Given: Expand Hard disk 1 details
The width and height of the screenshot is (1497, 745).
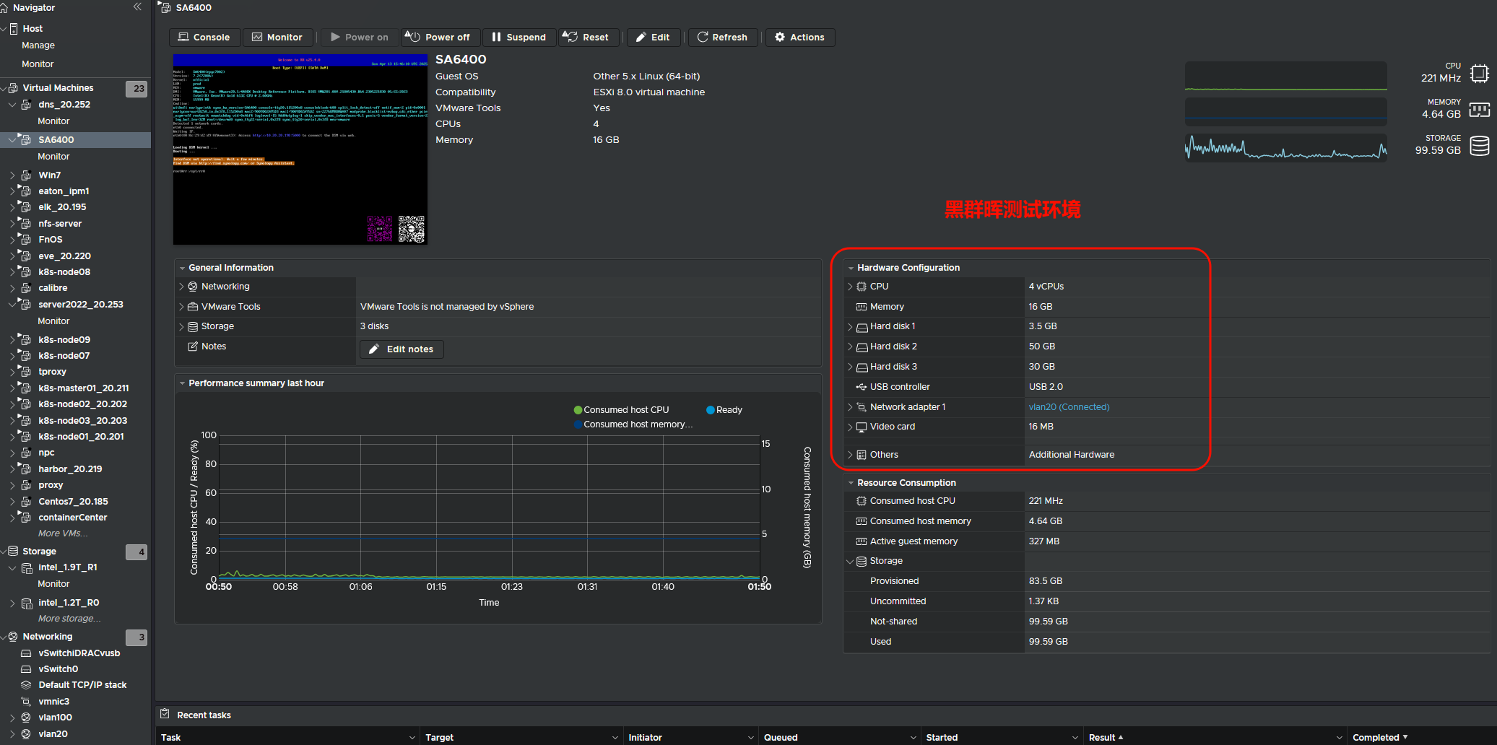Looking at the screenshot, I should (x=850, y=326).
